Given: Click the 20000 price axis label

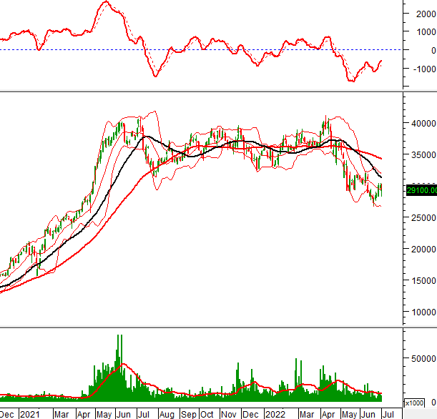Looking at the screenshot, I should [x=420, y=250].
